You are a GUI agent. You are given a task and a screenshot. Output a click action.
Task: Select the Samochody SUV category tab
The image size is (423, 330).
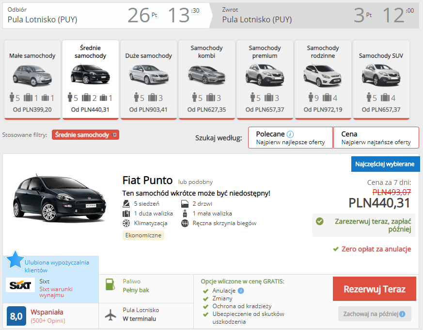381,80
